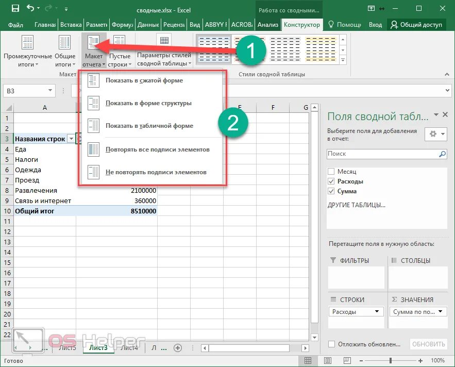Open Quick Access Toolbar customize arrow
This screenshot has width=455, height=367.
pyautogui.click(x=66, y=9)
